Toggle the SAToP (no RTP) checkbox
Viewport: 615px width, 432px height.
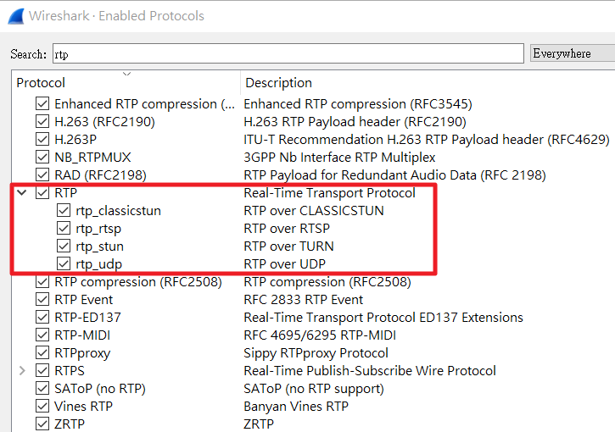point(42,388)
